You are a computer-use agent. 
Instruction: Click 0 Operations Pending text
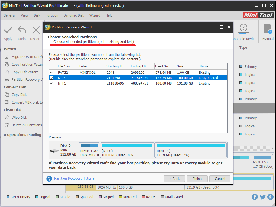(22, 135)
